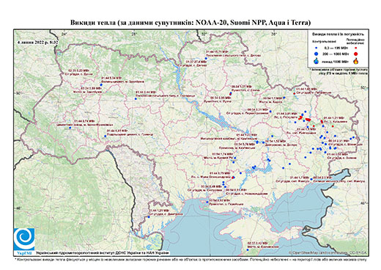The width and height of the screenshot is (381, 270).
Task: Click the map title Викиди тепла
Action: (x=190, y=23)
